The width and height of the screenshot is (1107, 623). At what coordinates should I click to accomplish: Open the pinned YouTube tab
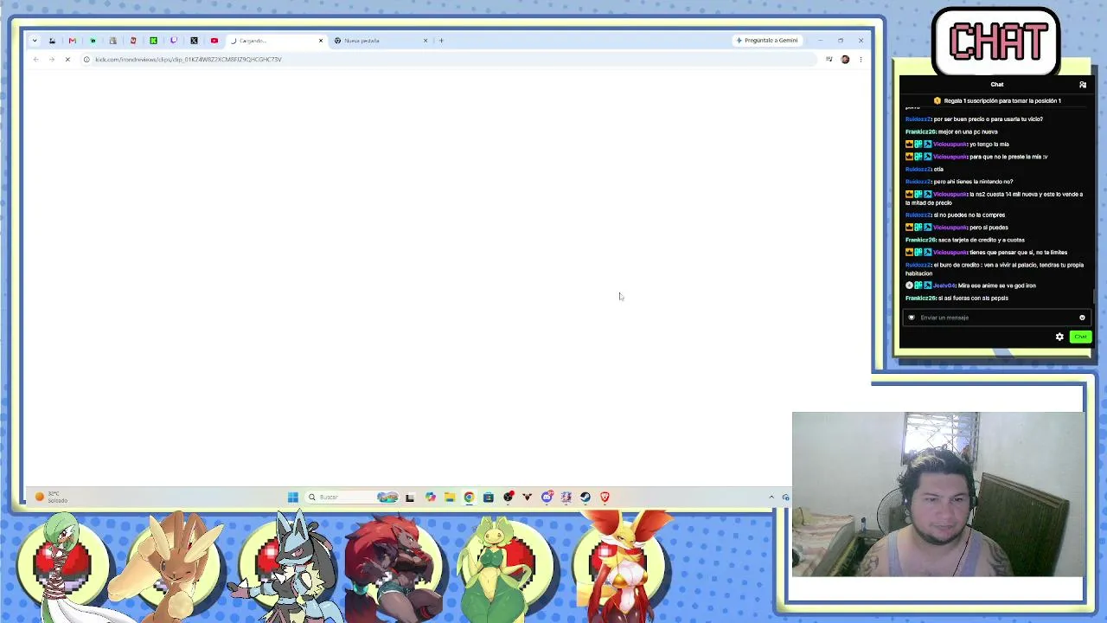point(214,41)
